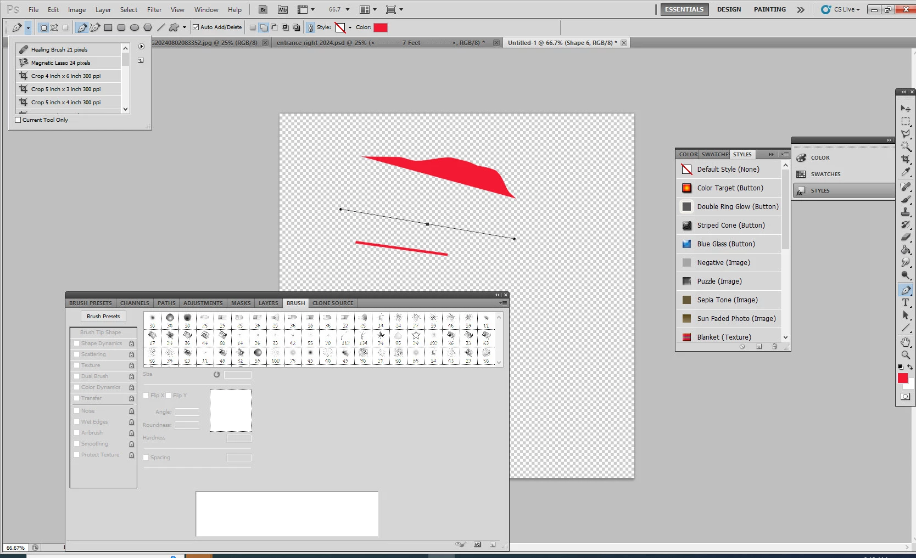Select the Zoom tool in toolbox

[x=906, y=355]
